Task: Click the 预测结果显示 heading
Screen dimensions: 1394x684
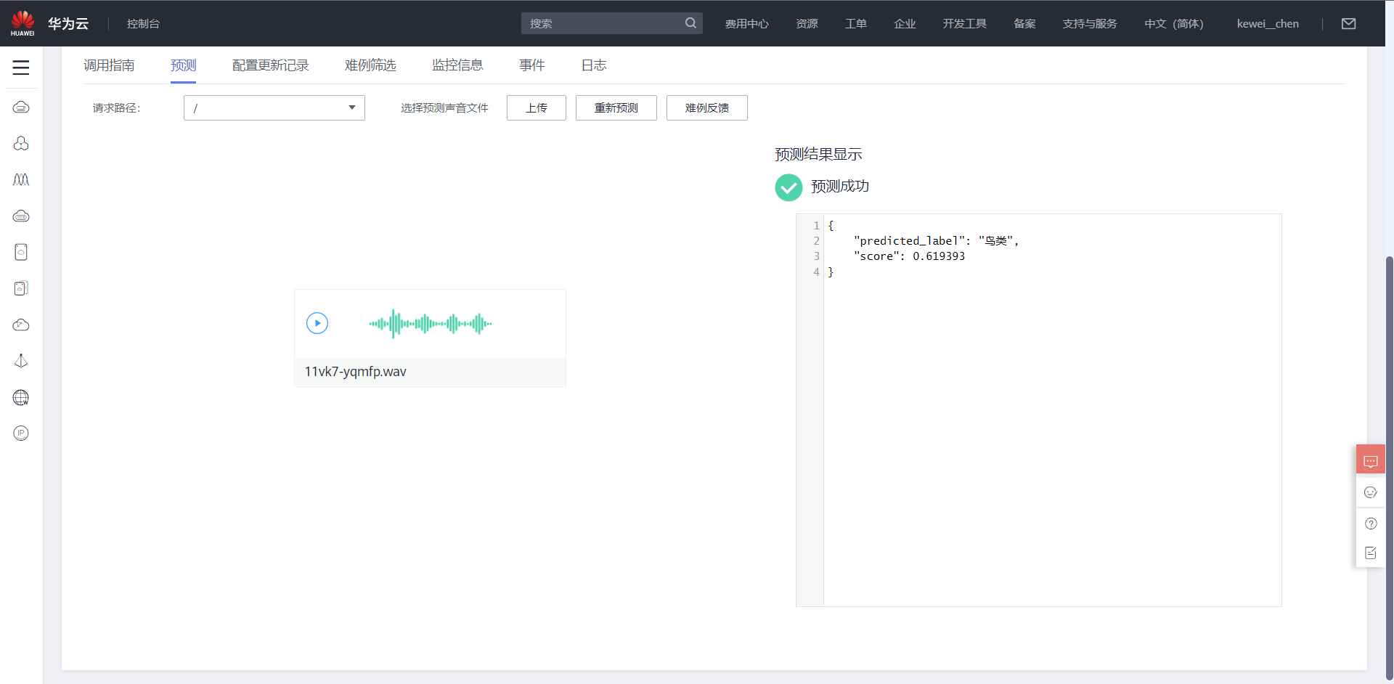Action: click(818, 154)
